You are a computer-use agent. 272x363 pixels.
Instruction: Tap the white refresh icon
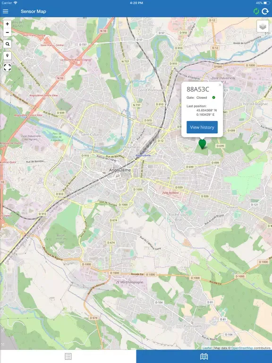pos(265,11)
